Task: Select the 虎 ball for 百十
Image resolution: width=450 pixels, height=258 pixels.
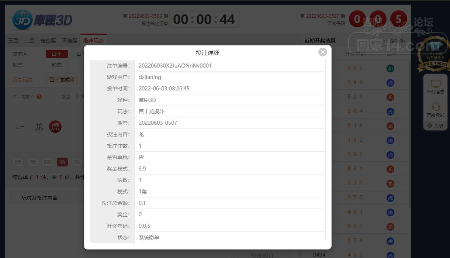Action: pyautogui.click(x=55, y=127)
